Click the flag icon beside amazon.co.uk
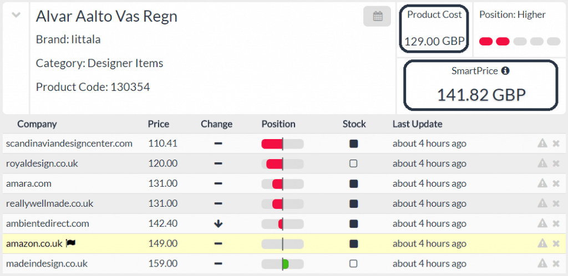Image resolution: width=568 pixels, height=276 pixels. click(70, 243)
